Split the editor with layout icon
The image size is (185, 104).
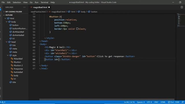[182, 7]
